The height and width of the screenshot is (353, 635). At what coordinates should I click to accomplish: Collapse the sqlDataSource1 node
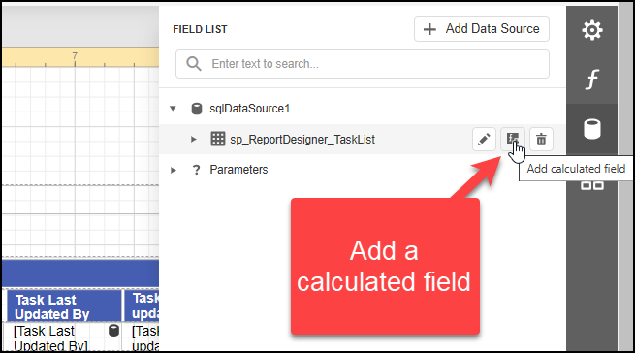(173, 109)
